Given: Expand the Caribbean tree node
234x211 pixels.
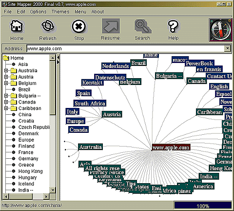Looking at the screenshot, I should point(6,108).
